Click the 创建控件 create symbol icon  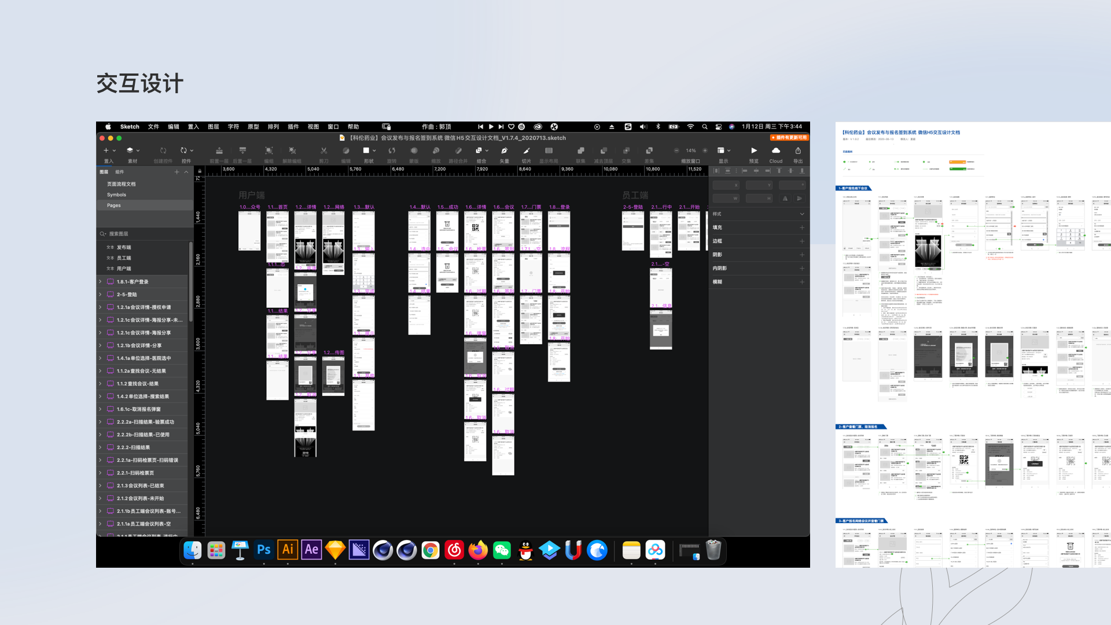(163, 150)
